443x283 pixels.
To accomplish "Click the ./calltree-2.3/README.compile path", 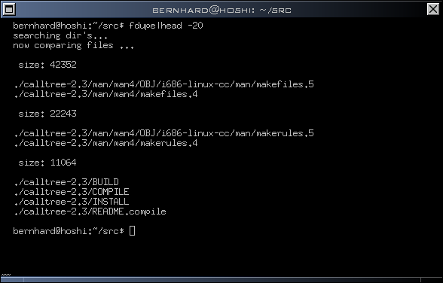I will coord(90,211).
